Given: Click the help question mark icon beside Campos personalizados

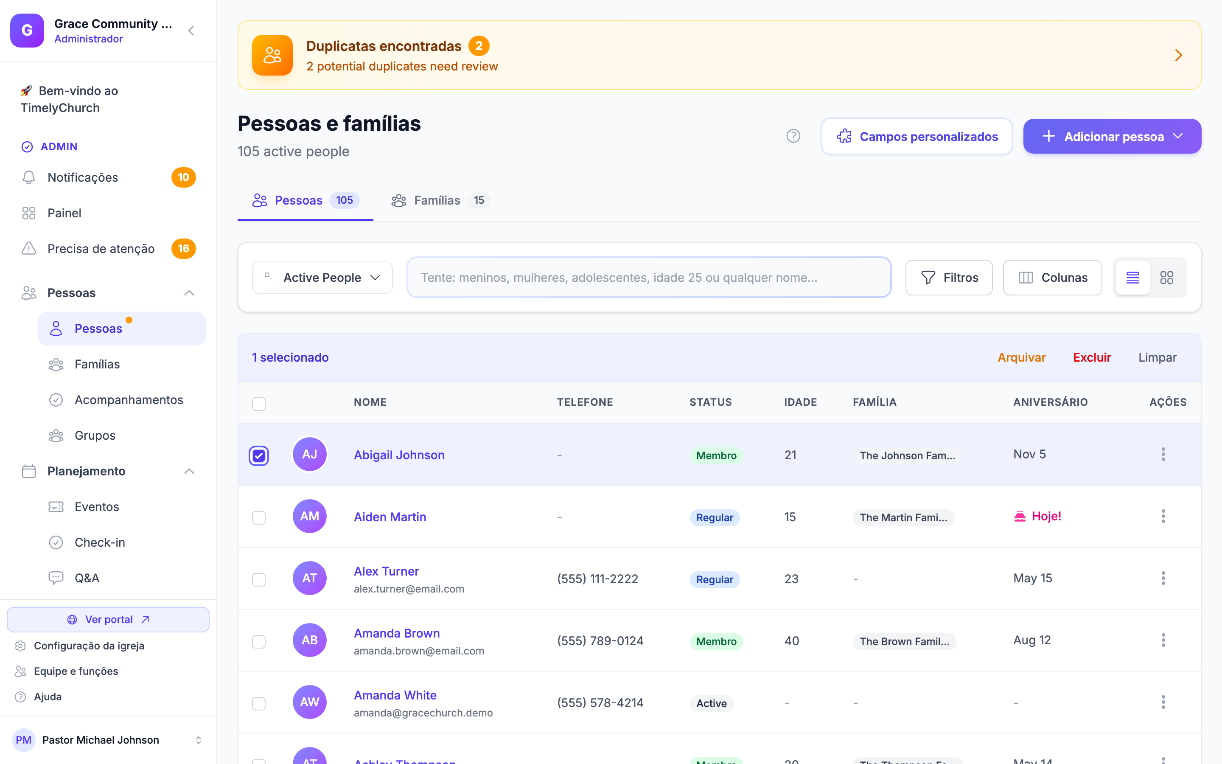Looking at the screenshot, I should tap(793, 136).
